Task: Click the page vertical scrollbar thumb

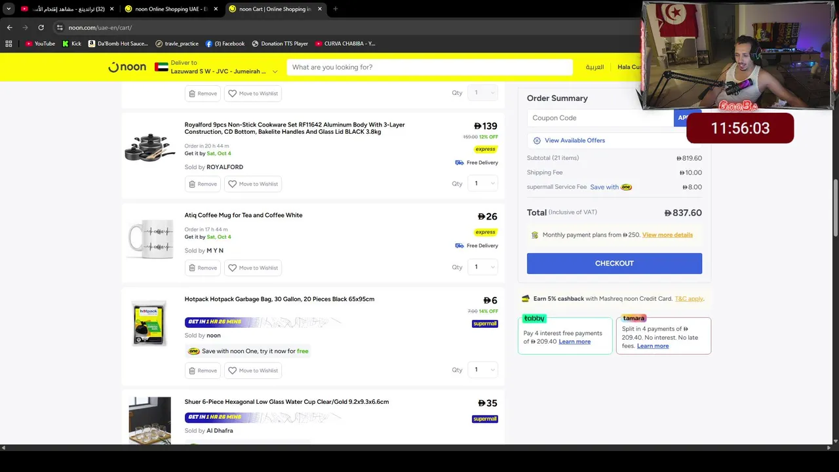Action: click(835, 208)
